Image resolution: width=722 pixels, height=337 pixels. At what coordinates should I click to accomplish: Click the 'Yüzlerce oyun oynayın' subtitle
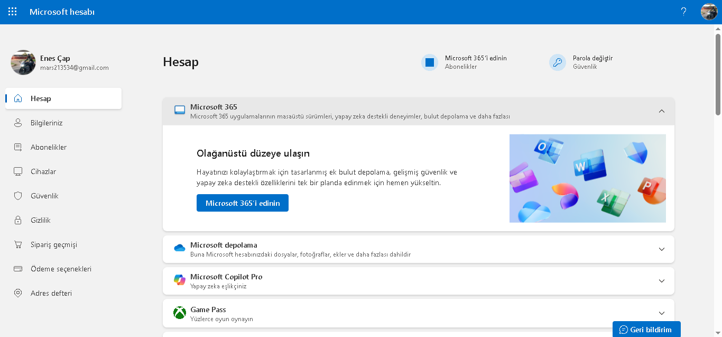tap(221, 319)
